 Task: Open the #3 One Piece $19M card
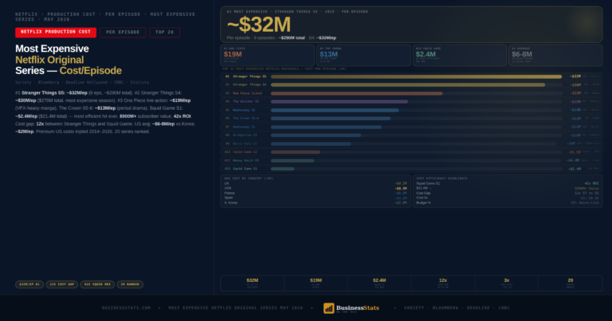tap(268, 55)
